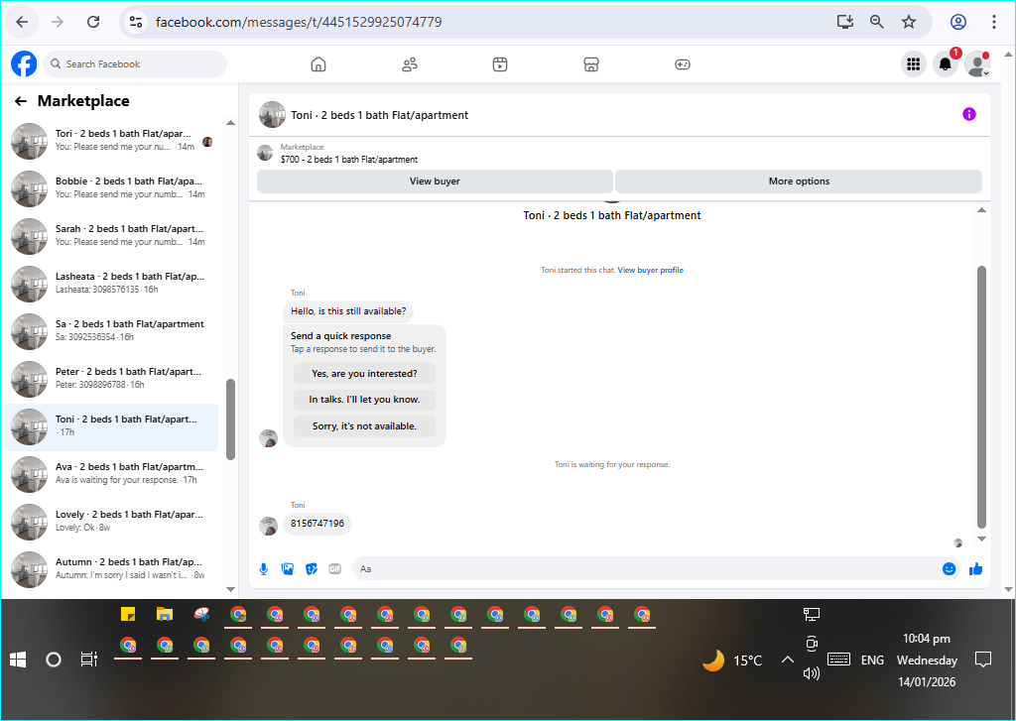Select the Toni conversation in list
Viewport: 1016px width, 721px height.
(111, 426)
